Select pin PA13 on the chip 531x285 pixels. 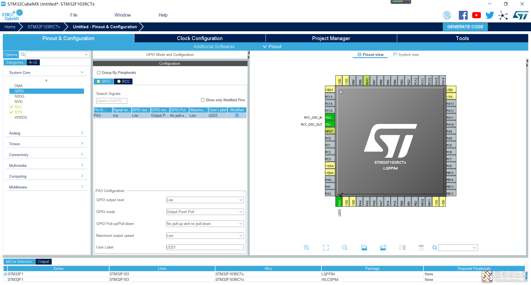tap(451, 103)
